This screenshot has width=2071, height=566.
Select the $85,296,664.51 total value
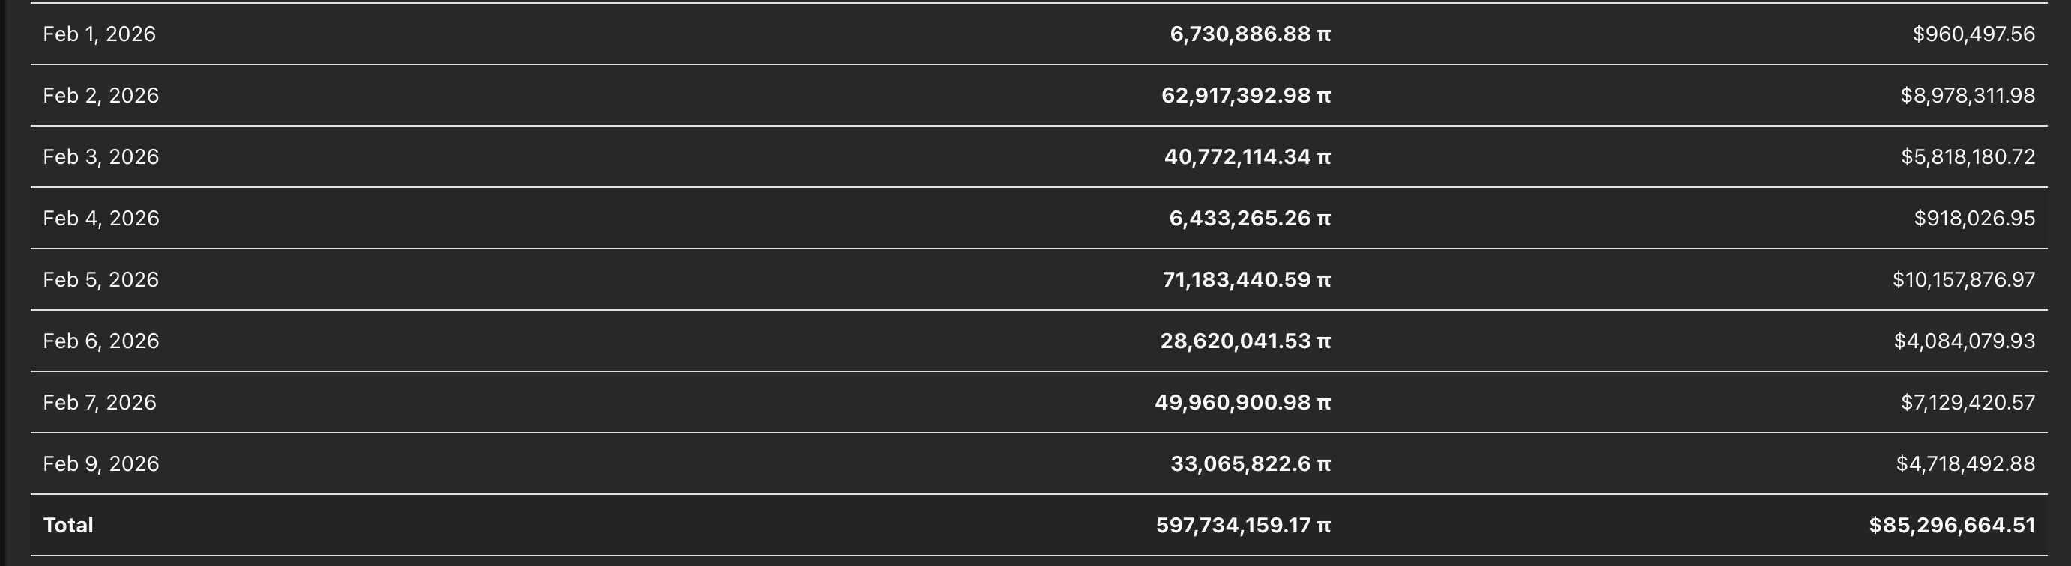tap(1951, 525)
